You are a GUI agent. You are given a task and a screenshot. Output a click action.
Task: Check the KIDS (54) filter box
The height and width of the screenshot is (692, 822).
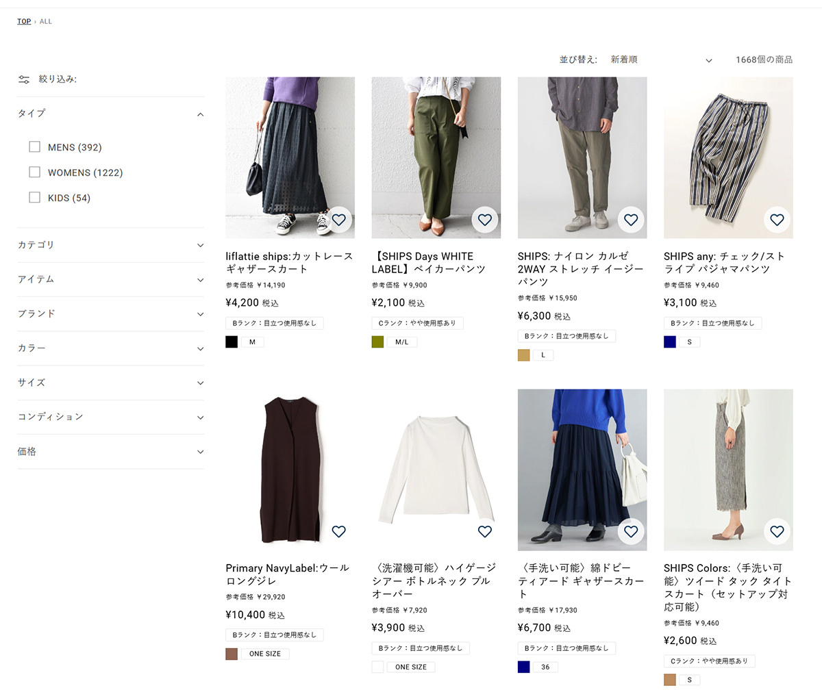(35, 197)
